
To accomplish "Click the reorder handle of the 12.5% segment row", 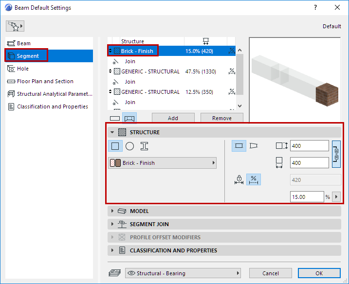I will [110, 91].
